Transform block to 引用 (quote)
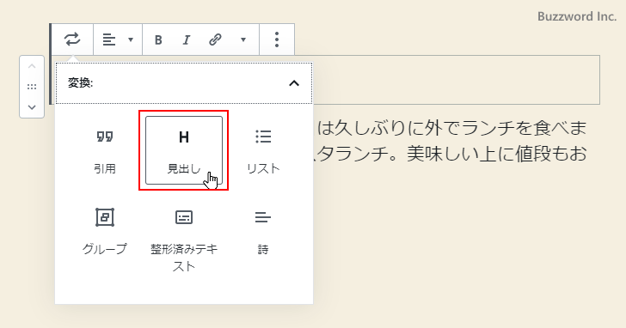The width and height of the screenshot is (626, 328). click(x=105, y=150)
